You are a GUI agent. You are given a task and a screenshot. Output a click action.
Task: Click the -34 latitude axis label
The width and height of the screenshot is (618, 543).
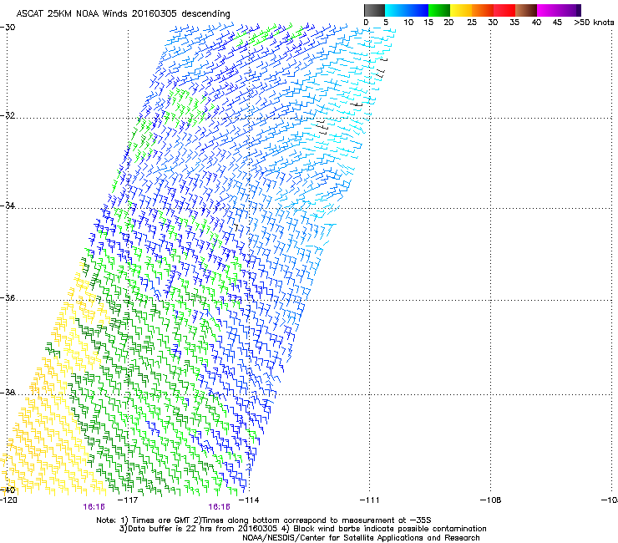8,206
